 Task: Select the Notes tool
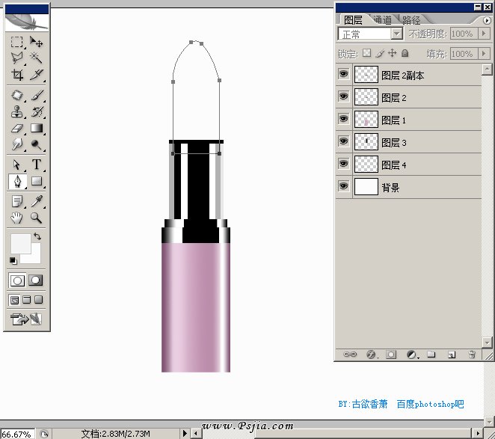click(16, 201)
